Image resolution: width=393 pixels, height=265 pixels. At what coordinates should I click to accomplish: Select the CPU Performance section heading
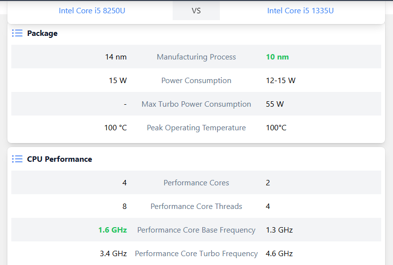click(60, 159)
